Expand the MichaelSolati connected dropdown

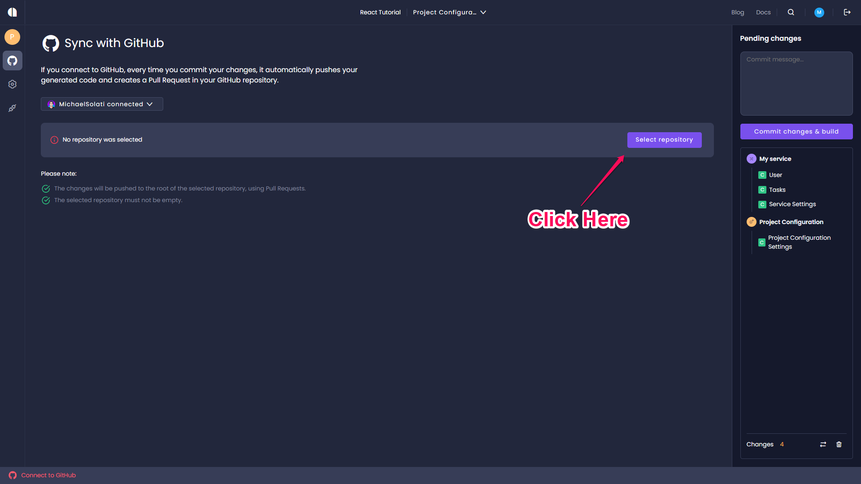(x=102, y=104)
